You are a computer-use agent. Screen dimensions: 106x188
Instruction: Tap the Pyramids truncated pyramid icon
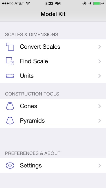(x=10, y=121)
